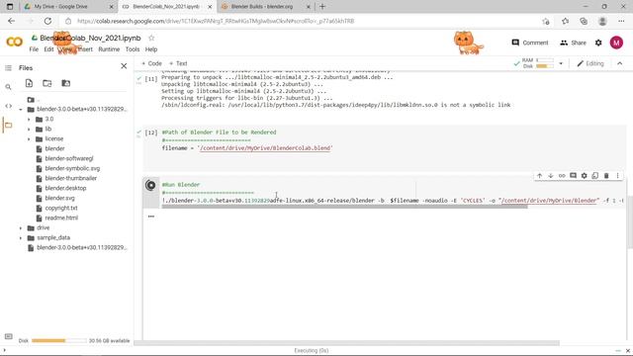Go to Colab logo home
Image resolution: width=633 pixels, height=356 pixels.
tap(15, 42)
